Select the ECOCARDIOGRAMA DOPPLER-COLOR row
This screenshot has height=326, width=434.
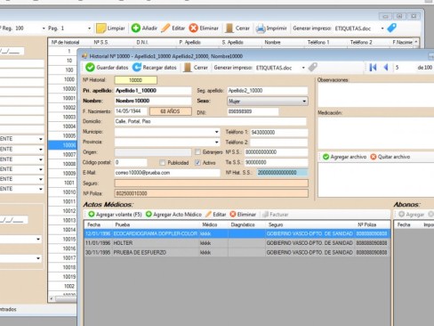click(x=237, y=233)
